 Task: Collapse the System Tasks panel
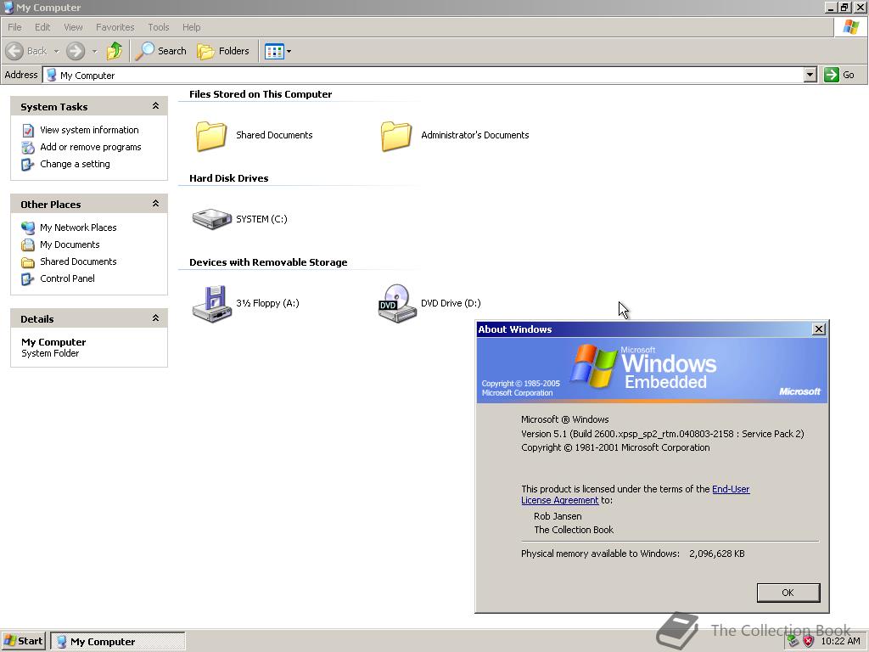[x=156, y=106]
